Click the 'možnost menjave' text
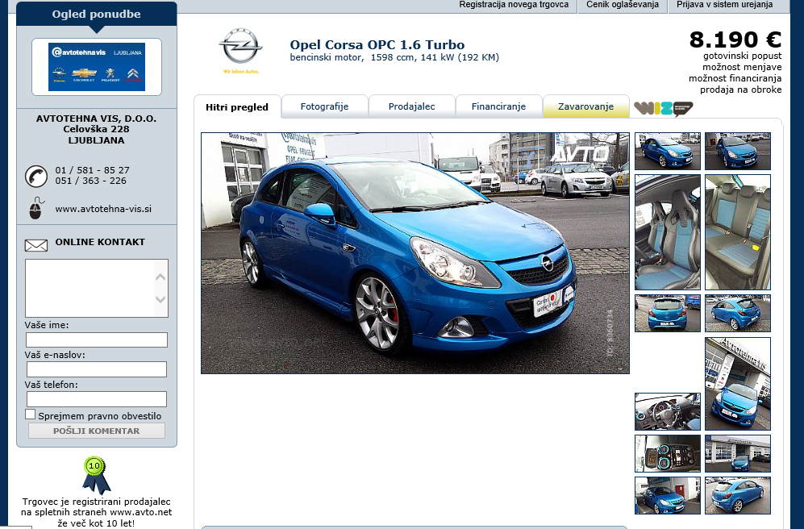The image size is (804, 529). click(x=742, y=67)
